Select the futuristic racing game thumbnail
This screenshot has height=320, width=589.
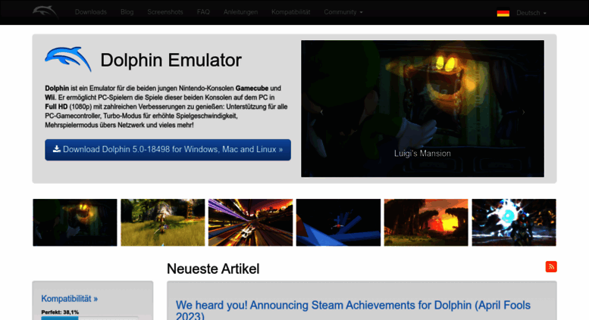click(251, 222)
